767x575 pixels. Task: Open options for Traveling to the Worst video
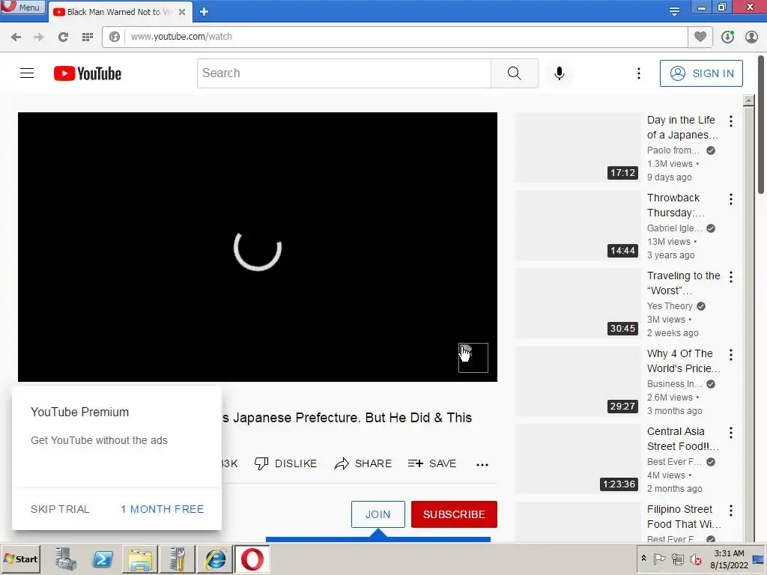(x=731, y=277)
